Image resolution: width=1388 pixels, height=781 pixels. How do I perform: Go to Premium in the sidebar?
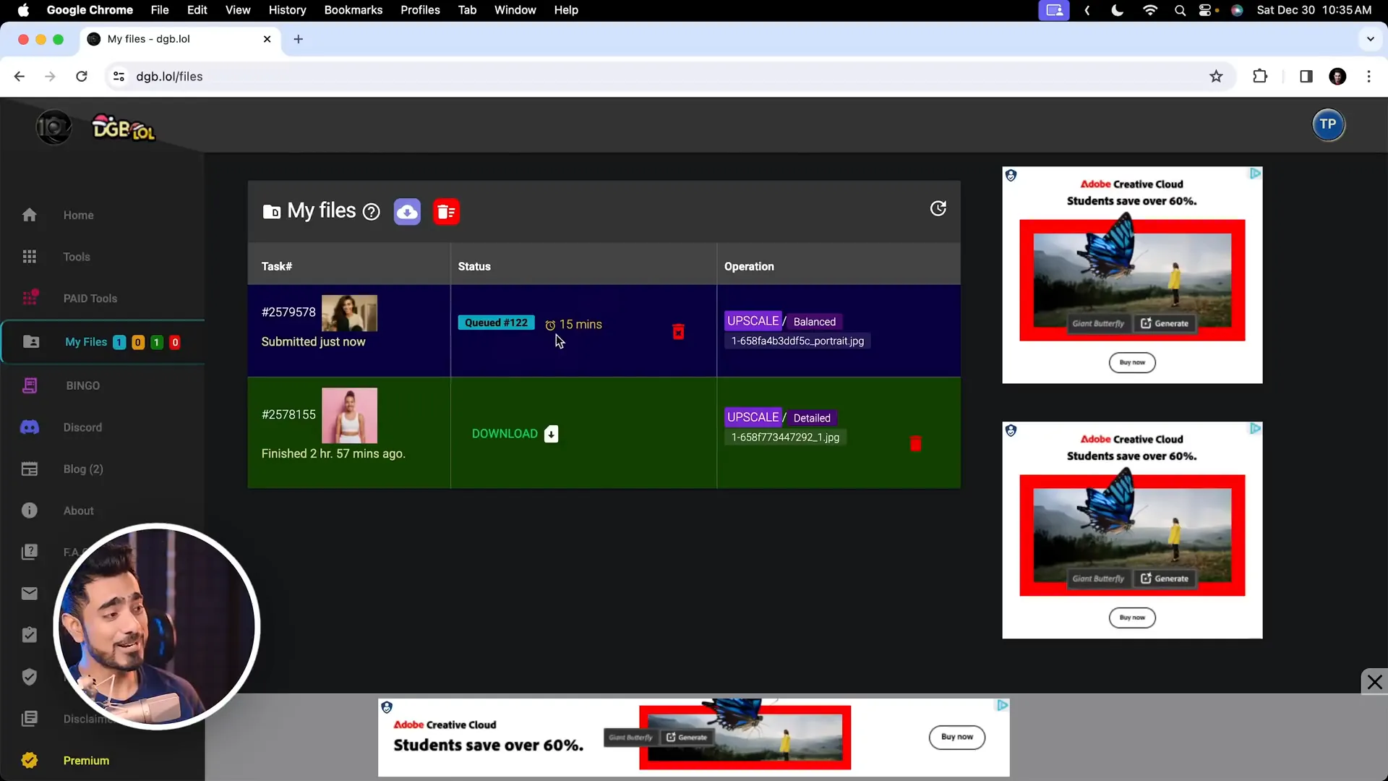[86, 760]
